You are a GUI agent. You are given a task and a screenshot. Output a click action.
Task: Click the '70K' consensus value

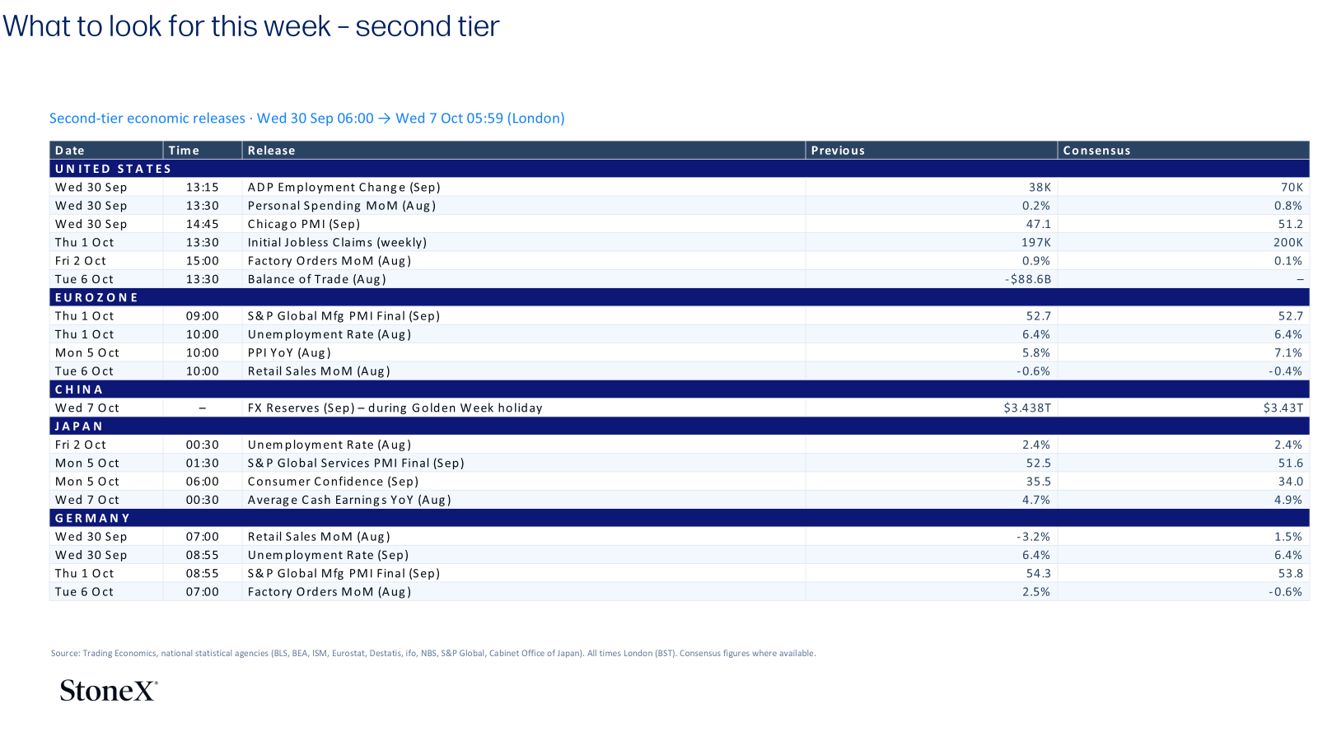[x=1292, y=187]
